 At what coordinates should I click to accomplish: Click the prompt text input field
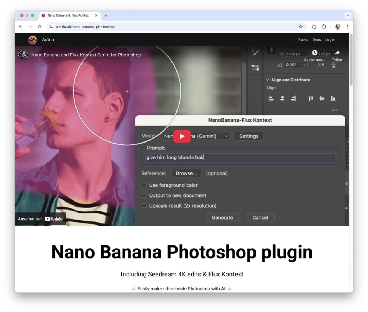click(x=240, y=158)
